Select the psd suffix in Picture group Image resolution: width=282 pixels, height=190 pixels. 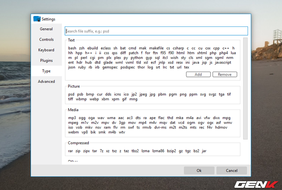(71, 94)
